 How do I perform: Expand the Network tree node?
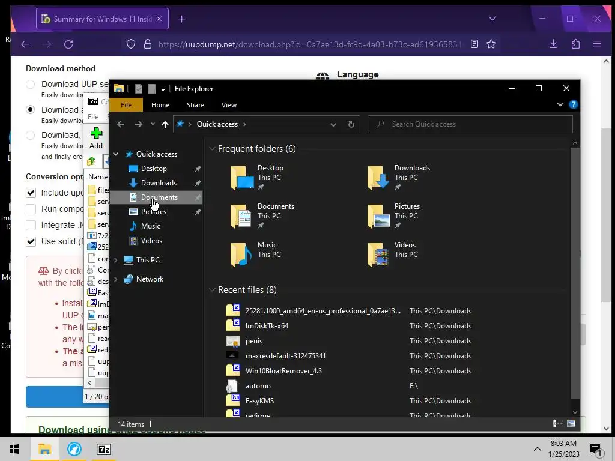click(116, 279)
